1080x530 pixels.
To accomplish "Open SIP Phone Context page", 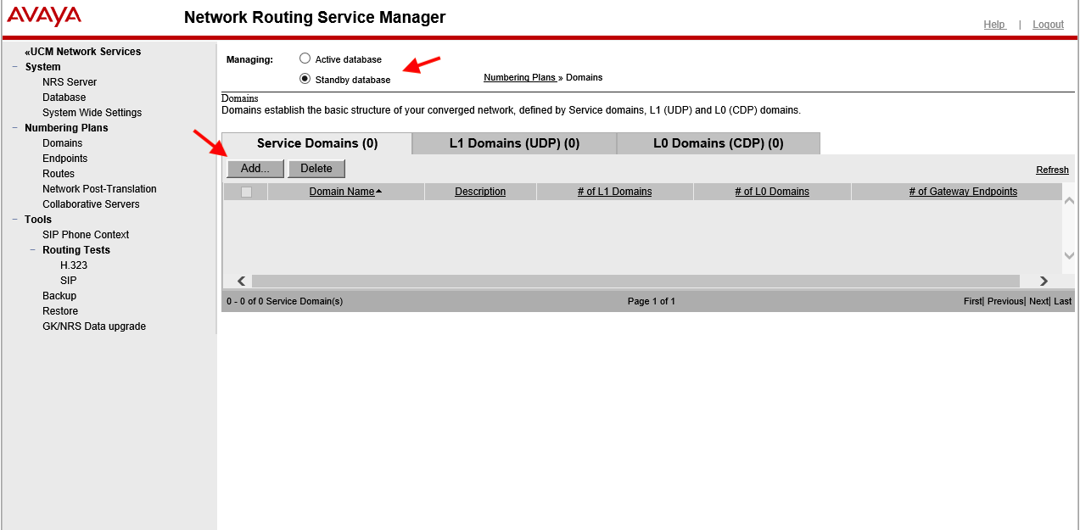I will point(86,235).
